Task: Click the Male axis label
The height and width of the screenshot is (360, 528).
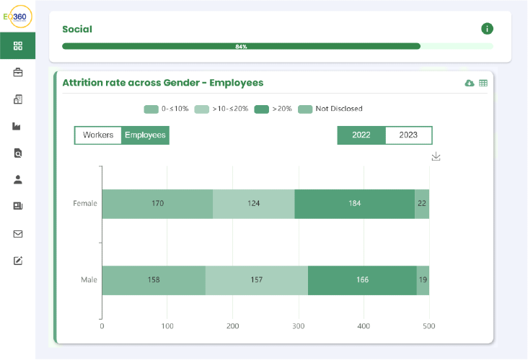Action: click(89, 279)
